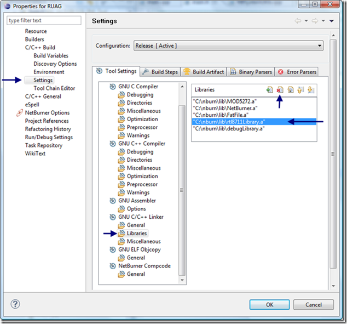Click the Delete library icon
347x324 pixels.
click(x=280, y=90)
